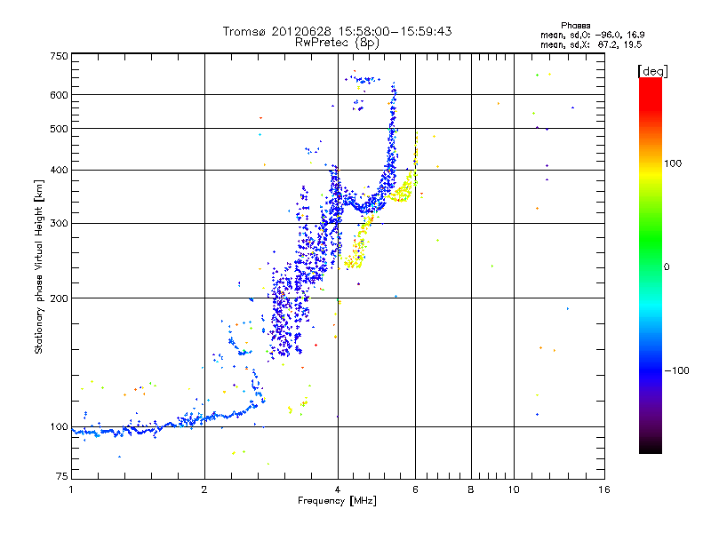Click the y-axis tick label '200'
Image resolution: width=711 pixels, height=533 pixels.
[x=59, y=298]
